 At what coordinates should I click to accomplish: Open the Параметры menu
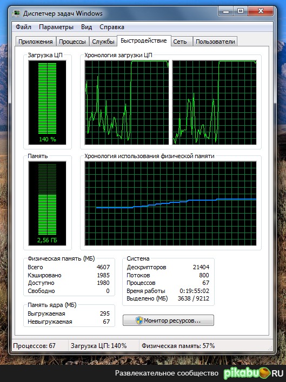56,27
